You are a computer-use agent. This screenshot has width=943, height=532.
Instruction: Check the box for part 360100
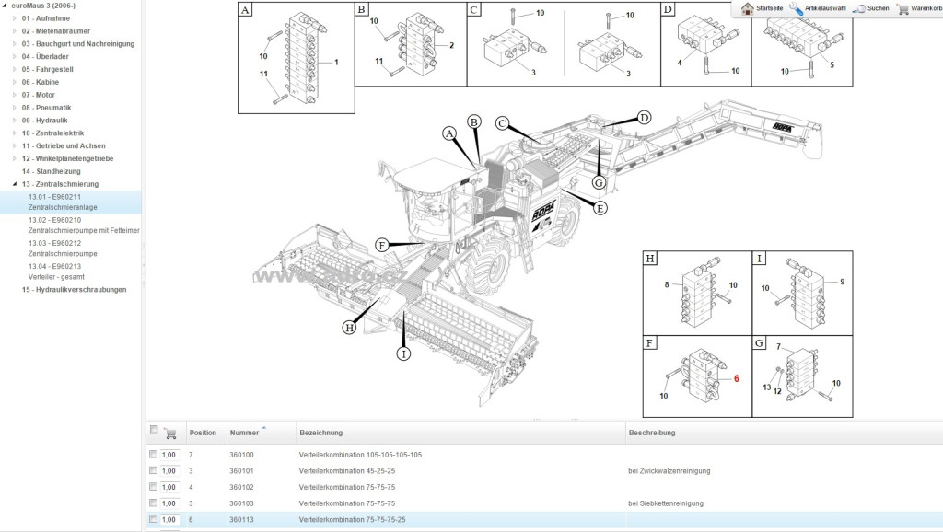154,455
